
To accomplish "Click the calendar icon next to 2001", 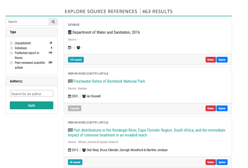I will (69, 96).
